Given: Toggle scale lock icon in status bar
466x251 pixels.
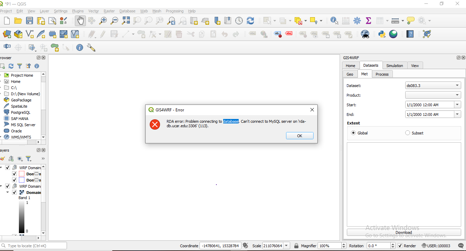Looking at the screenshot, I should [x=296, y=246].
